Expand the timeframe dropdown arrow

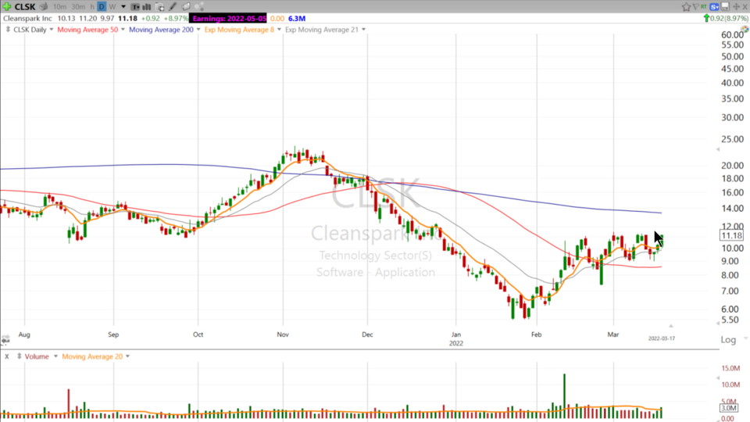pyautogui.click(x=123, y=6)
